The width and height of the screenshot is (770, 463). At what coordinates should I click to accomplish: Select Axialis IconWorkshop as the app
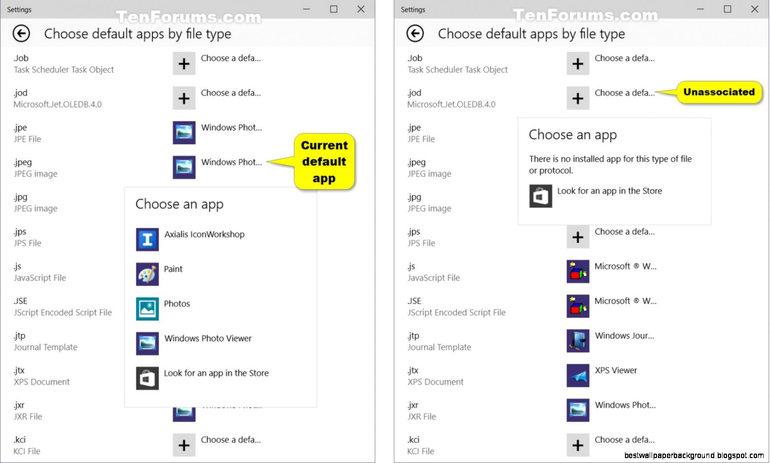[204, 234]
